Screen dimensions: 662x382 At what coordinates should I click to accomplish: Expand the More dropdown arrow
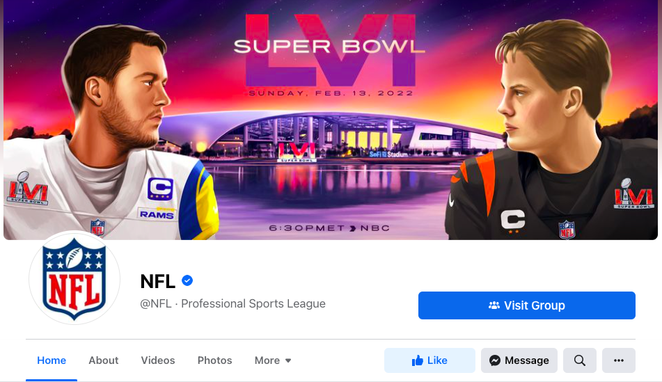point(288,360)
